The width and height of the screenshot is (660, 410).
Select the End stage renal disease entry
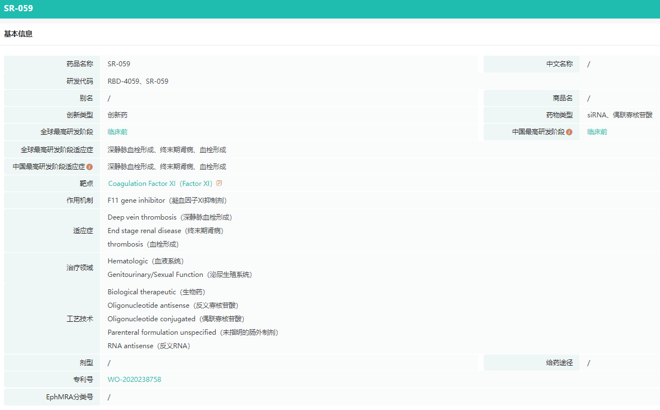[x=169, y=231]
